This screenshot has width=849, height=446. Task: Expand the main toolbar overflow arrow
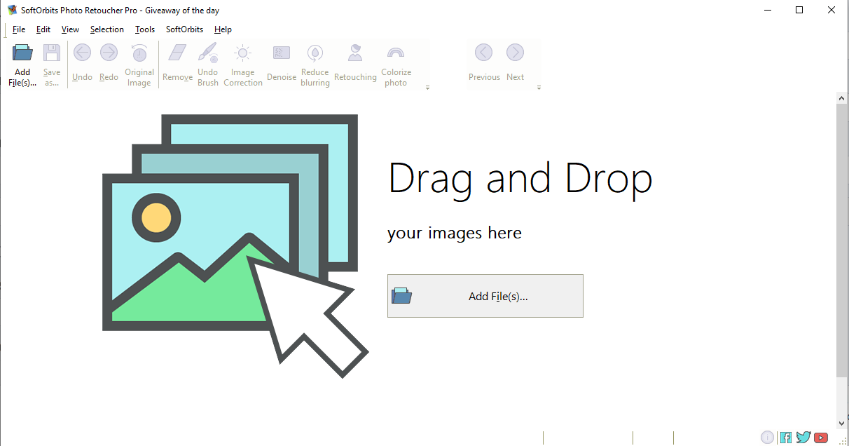tap(427, 88)
